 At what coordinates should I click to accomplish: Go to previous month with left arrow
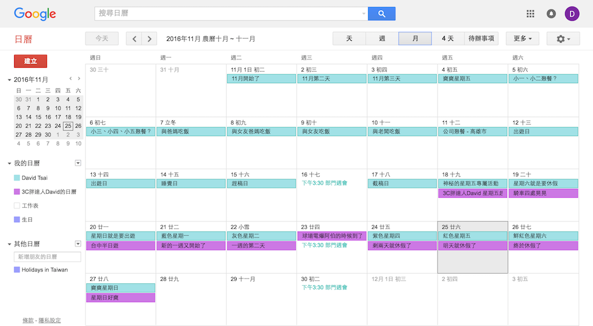click(135, 39)
